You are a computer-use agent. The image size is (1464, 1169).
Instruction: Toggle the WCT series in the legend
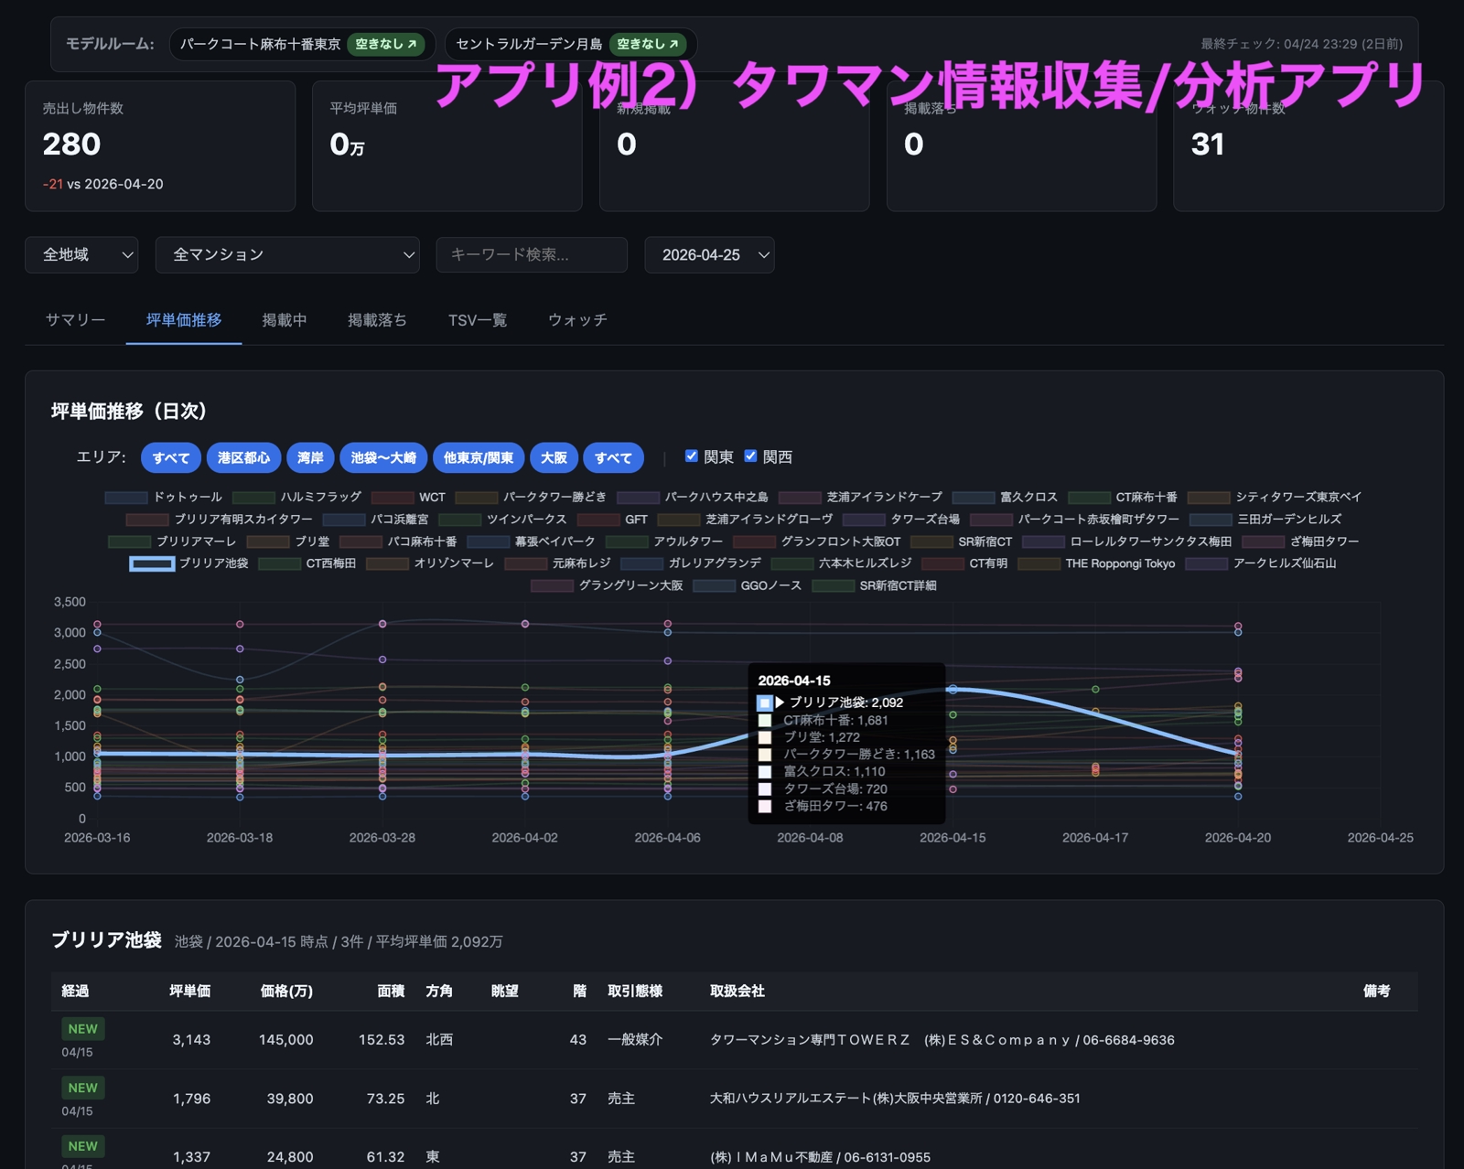coord(427,497)
